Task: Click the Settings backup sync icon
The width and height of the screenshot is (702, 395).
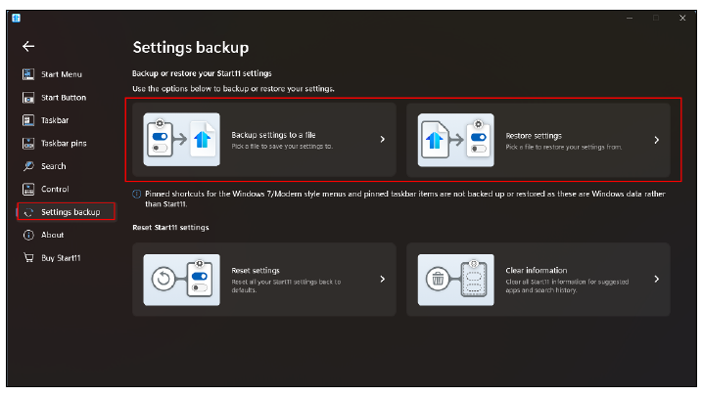Action: pos(28,212)
